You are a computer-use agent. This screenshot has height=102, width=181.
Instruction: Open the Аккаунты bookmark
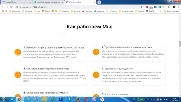tap(99, 11)
